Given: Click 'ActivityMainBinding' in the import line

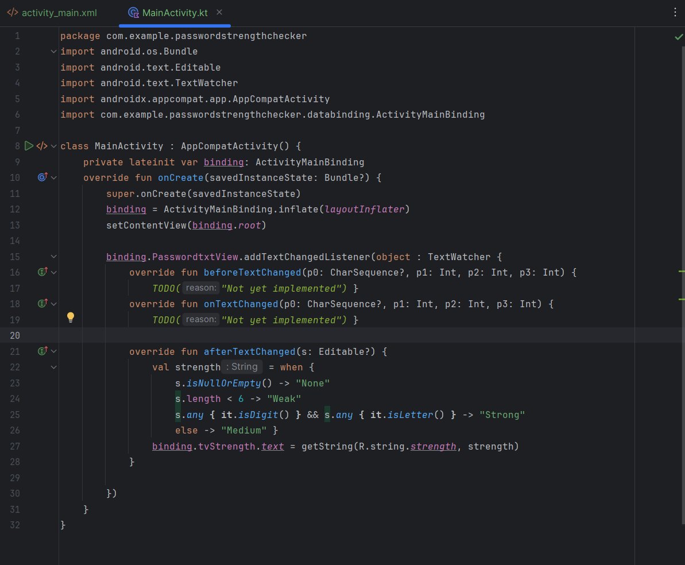Looking at the screenshot, I should (430, 114).
